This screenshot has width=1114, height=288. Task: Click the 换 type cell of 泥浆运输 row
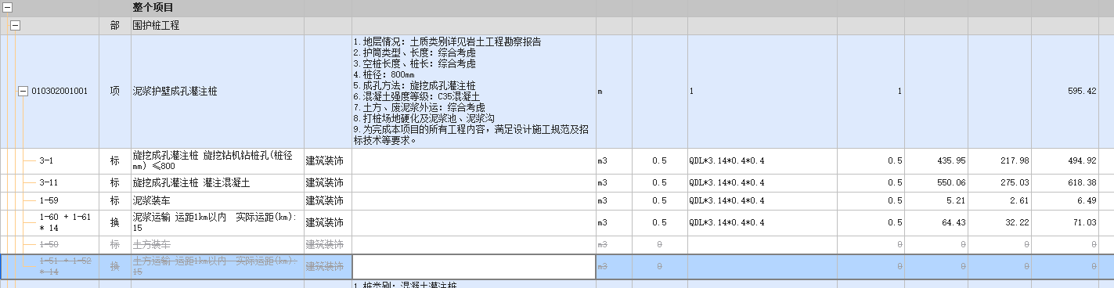click(114, 222)
